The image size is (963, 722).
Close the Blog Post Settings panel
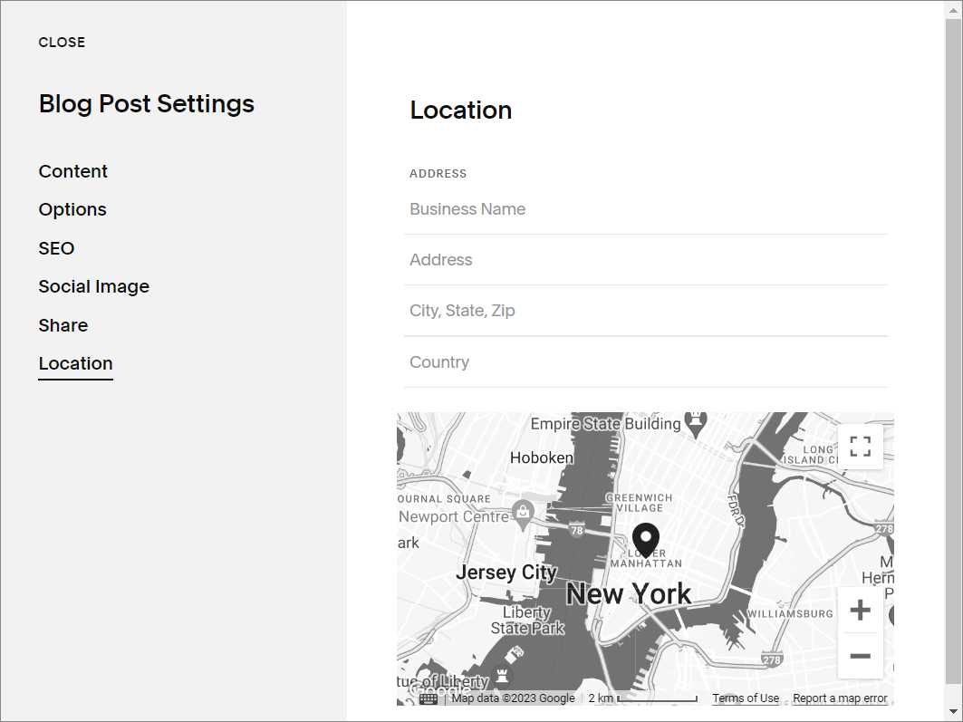[62, 42]
